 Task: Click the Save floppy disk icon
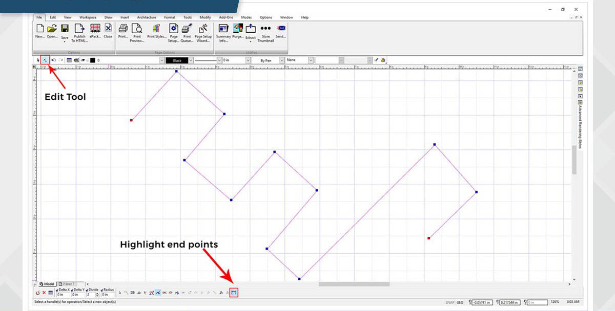coord(65,29)
